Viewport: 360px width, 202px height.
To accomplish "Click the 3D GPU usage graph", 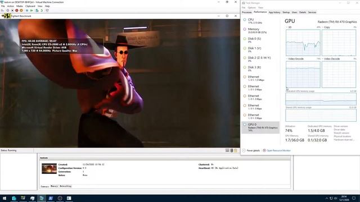I will pyautogui.click(x=303, y=43).
